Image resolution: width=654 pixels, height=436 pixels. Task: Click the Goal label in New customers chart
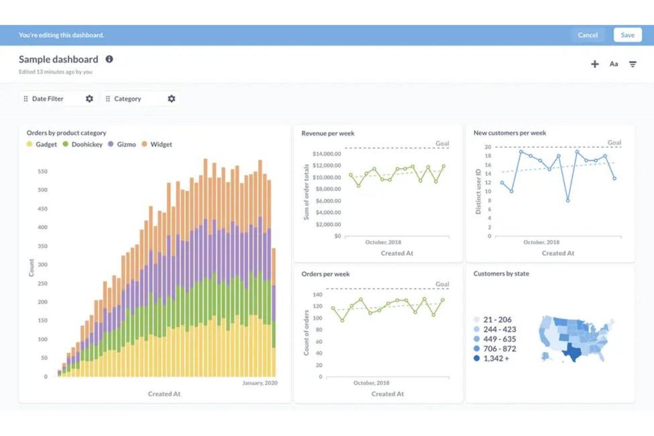(614, 143)
